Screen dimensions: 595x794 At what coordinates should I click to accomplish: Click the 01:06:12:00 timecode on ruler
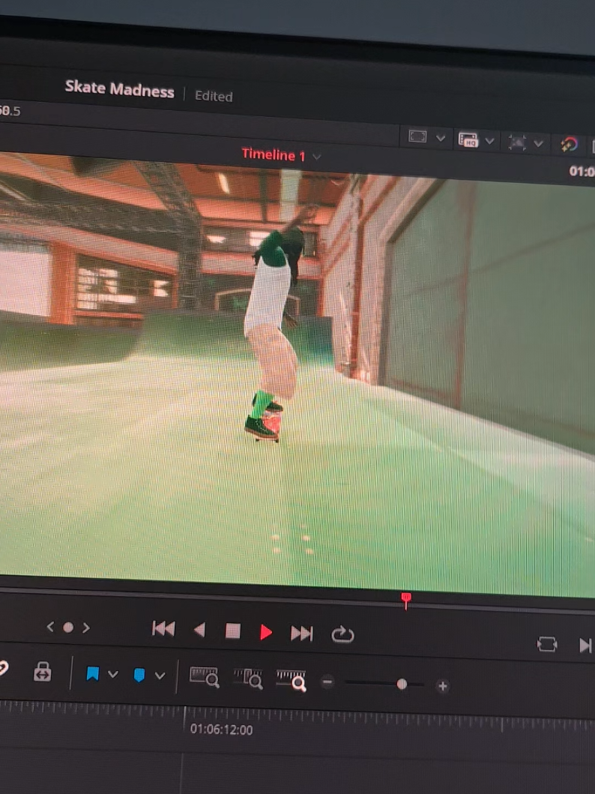point(221,730)
